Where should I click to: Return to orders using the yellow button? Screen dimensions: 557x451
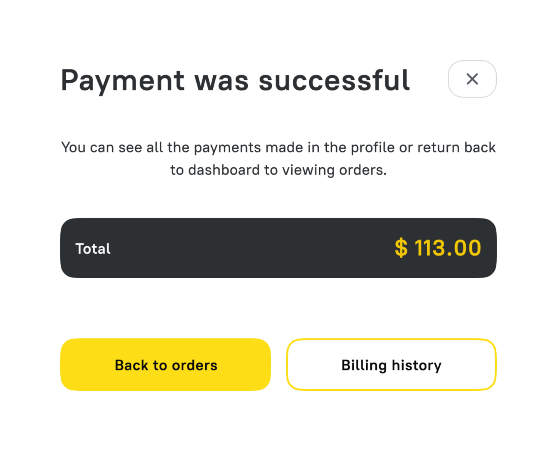pyautogui.click(x=165, y=365)
